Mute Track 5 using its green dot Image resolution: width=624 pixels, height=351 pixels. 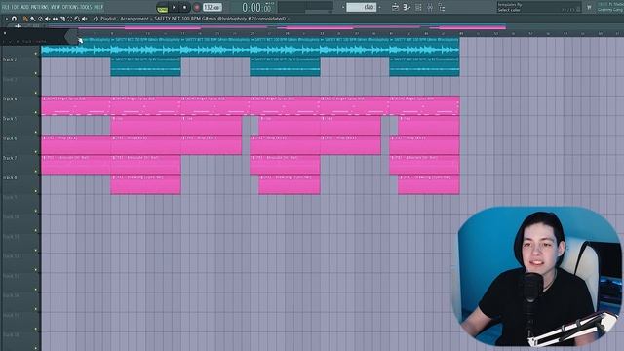36,132
